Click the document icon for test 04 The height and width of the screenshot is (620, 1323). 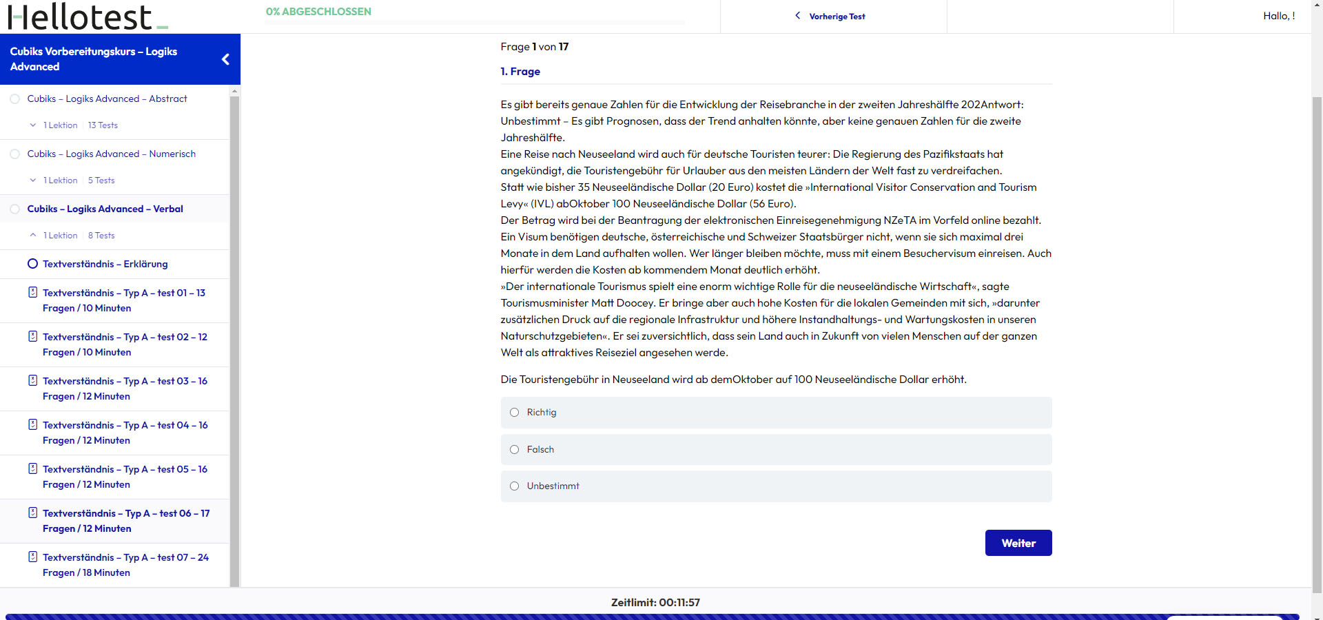[x=32, y=424]
